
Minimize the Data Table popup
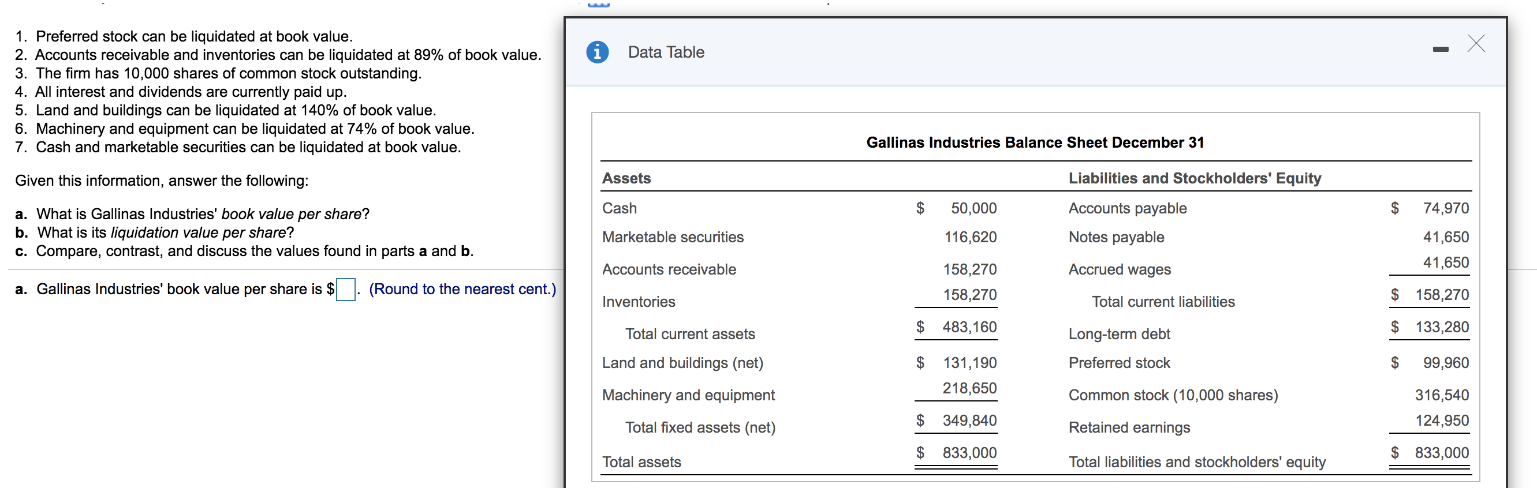pyautogui.click(x=1441, y=50)
